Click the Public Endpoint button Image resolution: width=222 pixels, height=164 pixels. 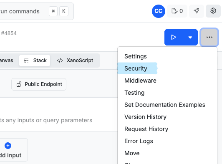[x=39, y=84]
